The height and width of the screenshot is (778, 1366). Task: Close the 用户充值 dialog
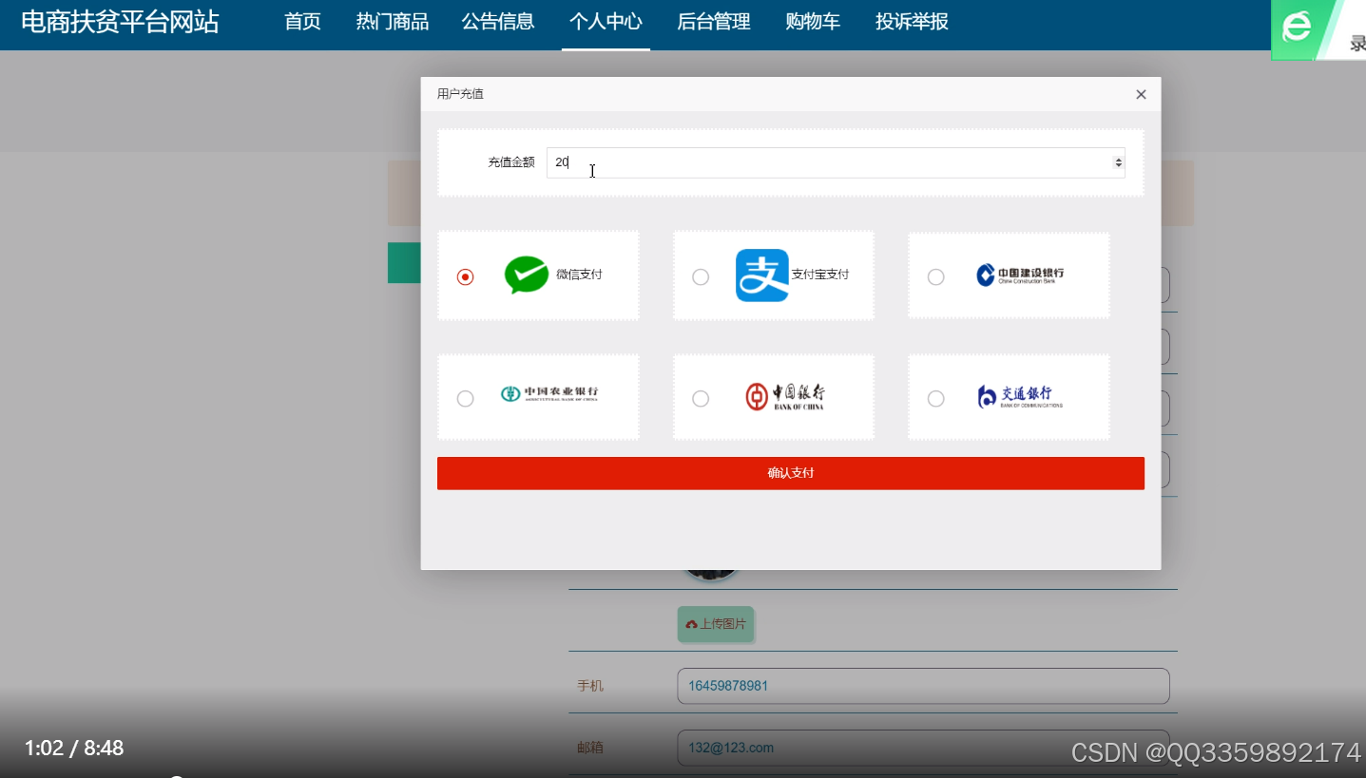(x=1142, y=94)
